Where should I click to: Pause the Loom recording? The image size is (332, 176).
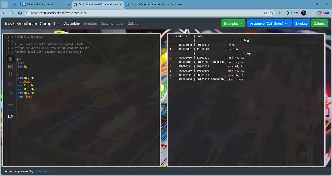(10, 74)
